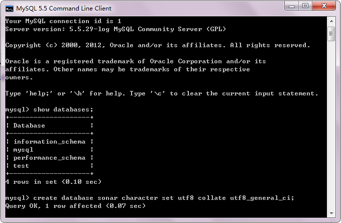
Task: Click the 'Oracle is a registered trademark' line
Action: point(136,61)
